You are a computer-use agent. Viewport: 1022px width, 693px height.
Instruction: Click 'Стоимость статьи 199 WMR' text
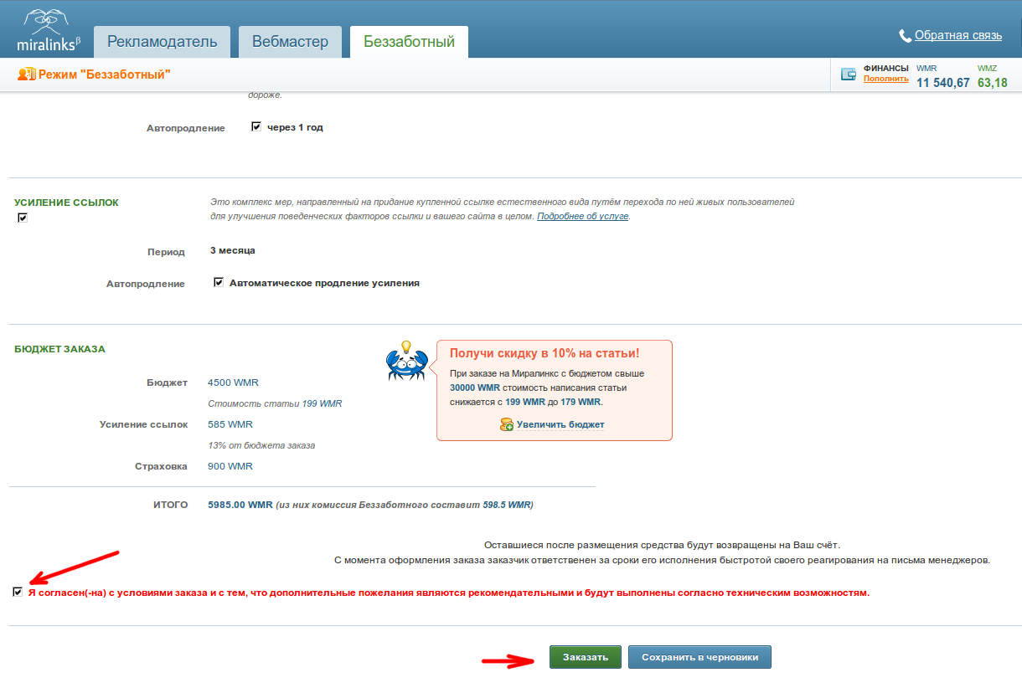tap(275, 403)
